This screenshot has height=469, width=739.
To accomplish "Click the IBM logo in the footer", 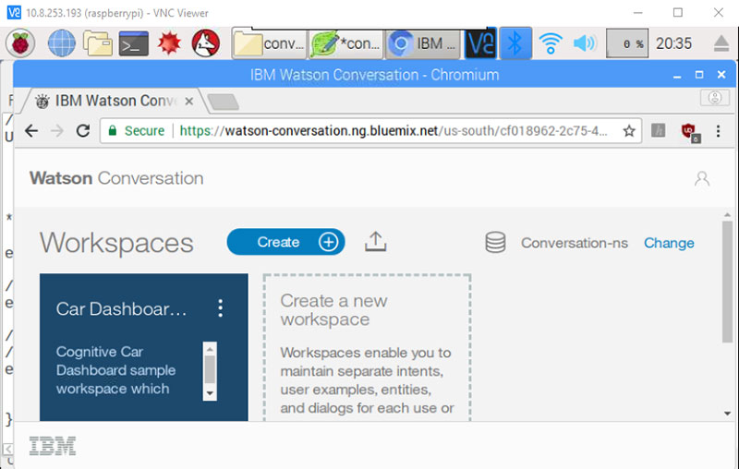I will point(53,445).
